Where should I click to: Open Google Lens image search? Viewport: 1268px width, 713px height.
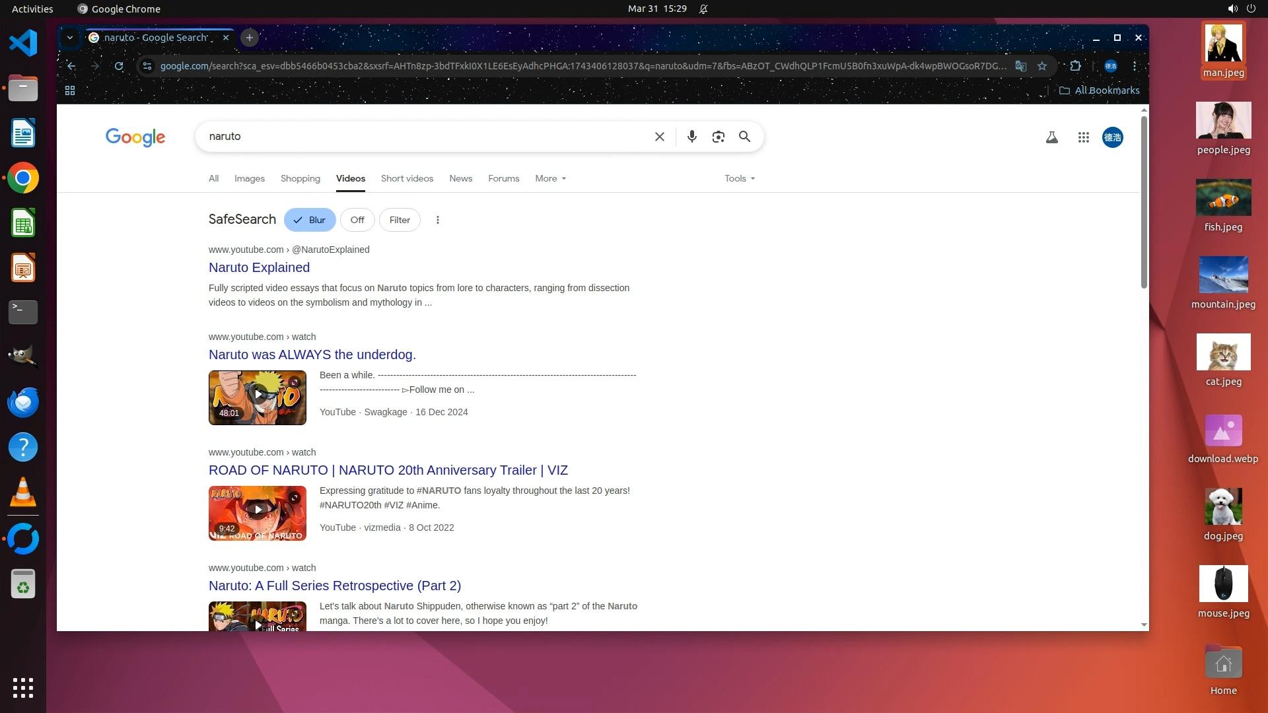pyautogui.click(x=718, y=137)
